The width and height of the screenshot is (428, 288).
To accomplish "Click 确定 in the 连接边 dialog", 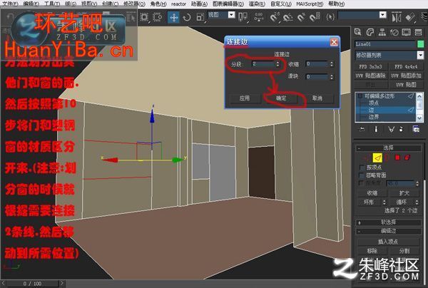I will coord(281,98).
